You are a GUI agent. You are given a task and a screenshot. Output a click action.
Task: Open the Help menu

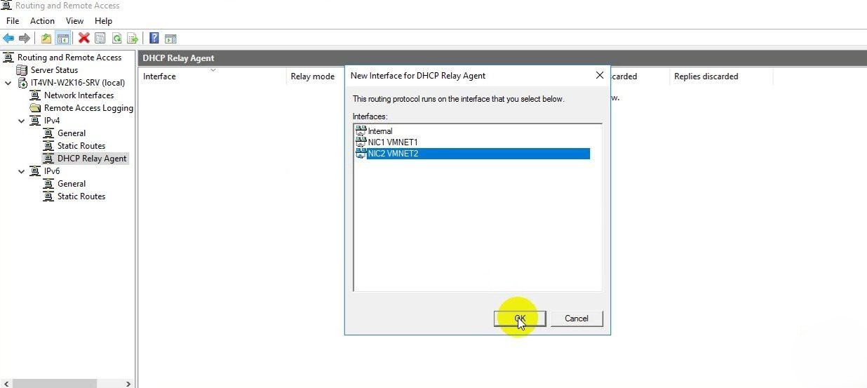103,21
